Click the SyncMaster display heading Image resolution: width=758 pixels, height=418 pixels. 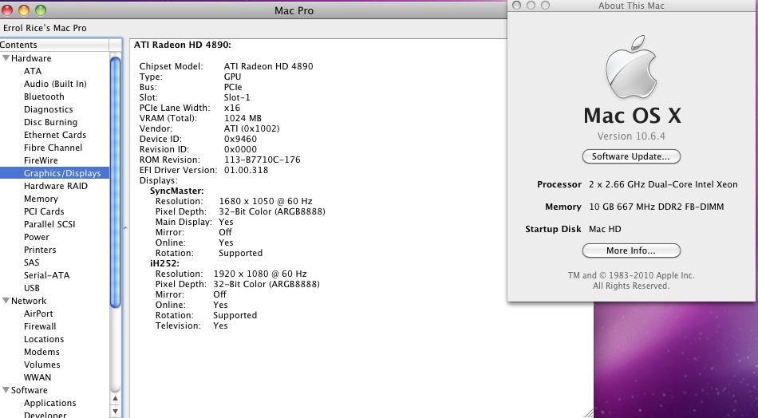(x=177, y=191)
